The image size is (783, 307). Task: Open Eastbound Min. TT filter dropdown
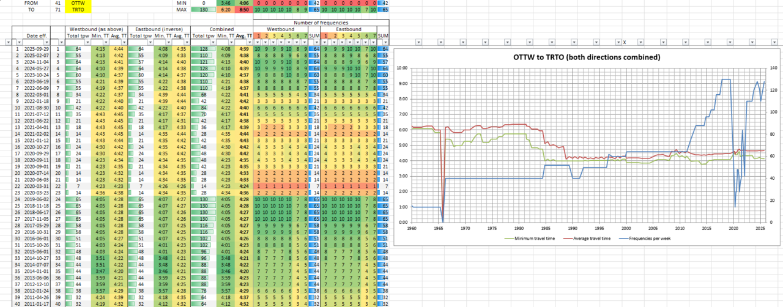coord(169,42)
